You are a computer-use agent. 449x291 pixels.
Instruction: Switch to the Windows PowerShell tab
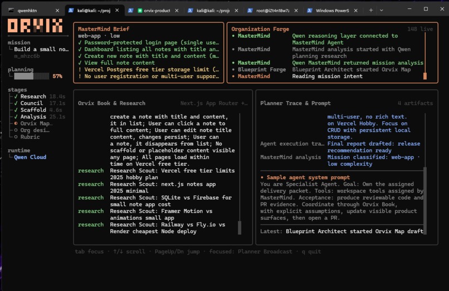[x=332, y=11]
